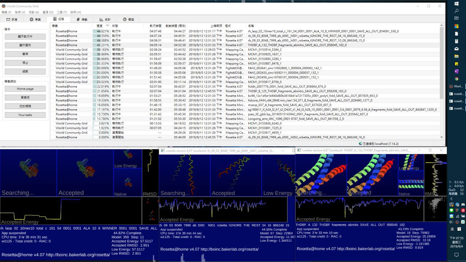Sort by the 專案 column header
Screen dimensions: 466x262
click(x=72, y=26)
